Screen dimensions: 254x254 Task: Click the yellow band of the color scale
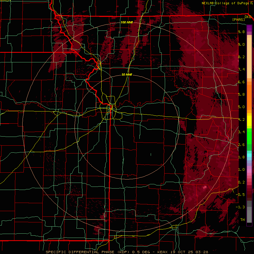[x=249, y=121]
